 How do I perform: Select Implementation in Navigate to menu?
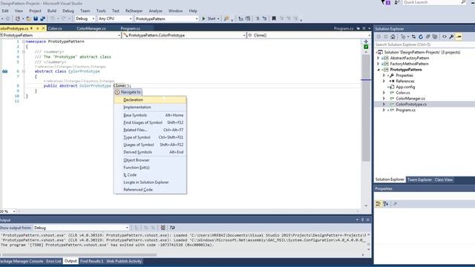150,107
